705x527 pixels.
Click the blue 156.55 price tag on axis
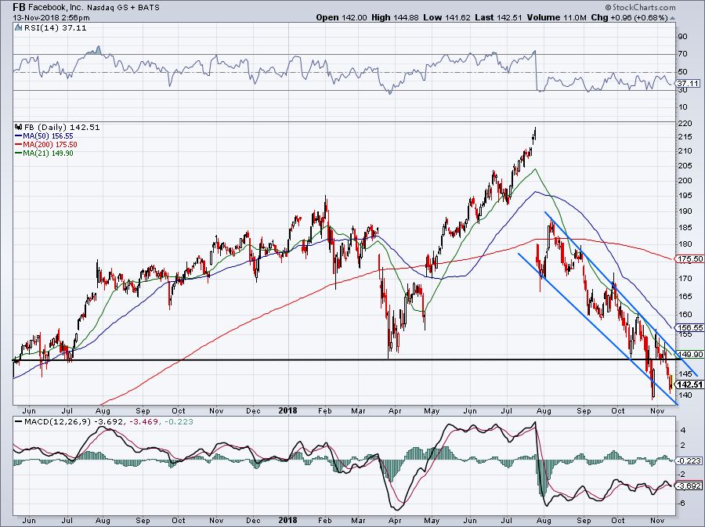pyautogui.click(x=689, y=328)
